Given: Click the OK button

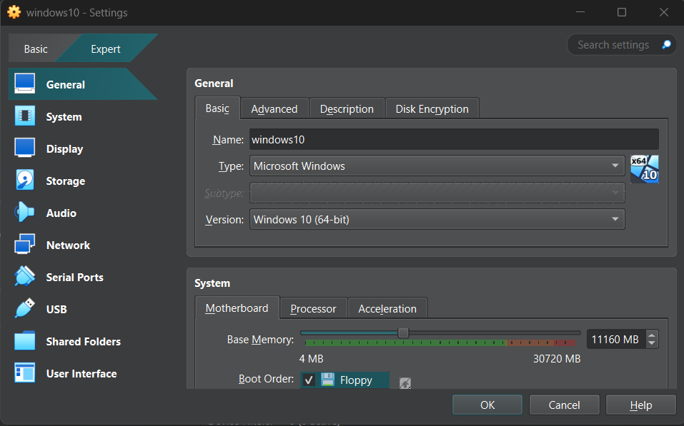Looking at the screenshot, I should (487, 405).
